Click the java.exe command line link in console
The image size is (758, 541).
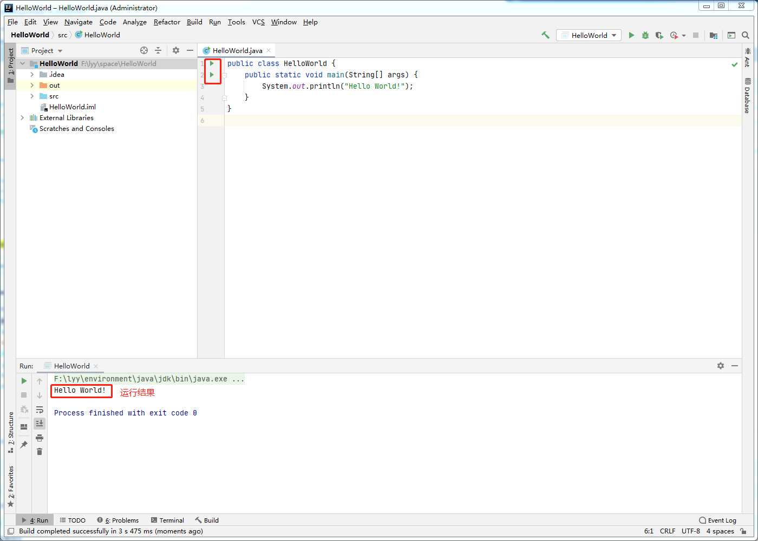[148, 379]
